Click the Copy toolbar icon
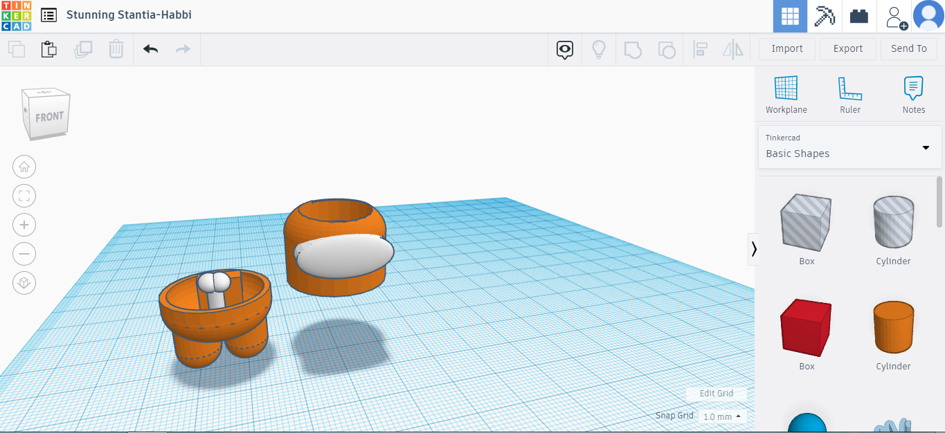Image resolution: width=945 pixels, height=433 pixels. [x=17, y=49]
